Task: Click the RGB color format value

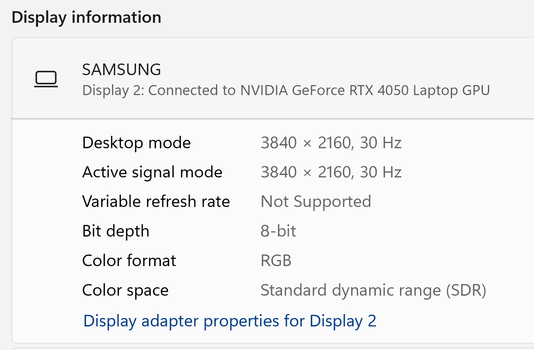Action: tap(276, 261)
